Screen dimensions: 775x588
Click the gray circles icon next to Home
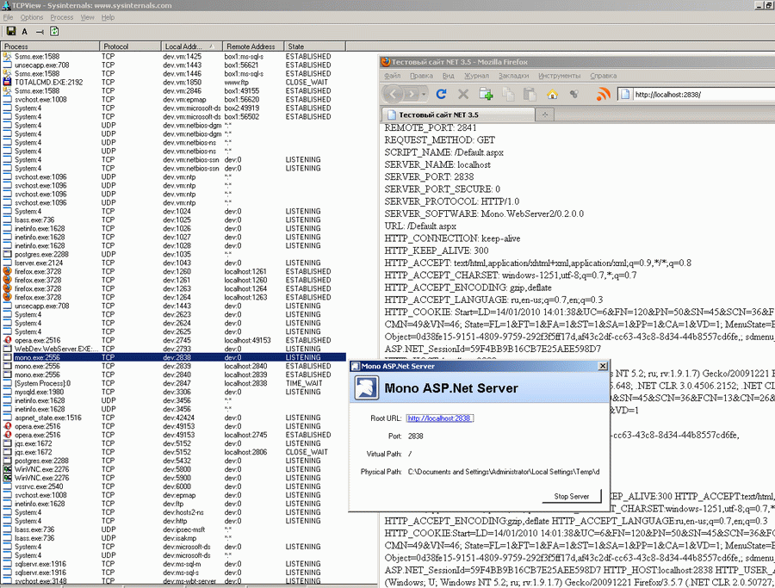coord(573,93)
